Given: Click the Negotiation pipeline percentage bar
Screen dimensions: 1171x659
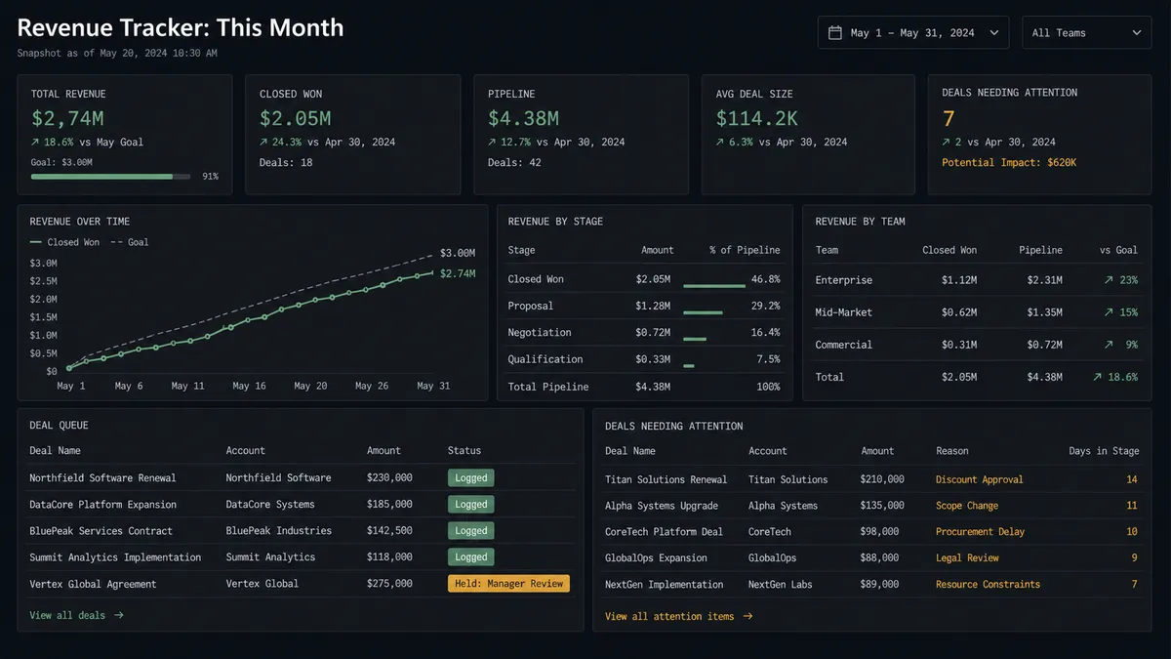Looking at the screenshot, I should 694,340.
